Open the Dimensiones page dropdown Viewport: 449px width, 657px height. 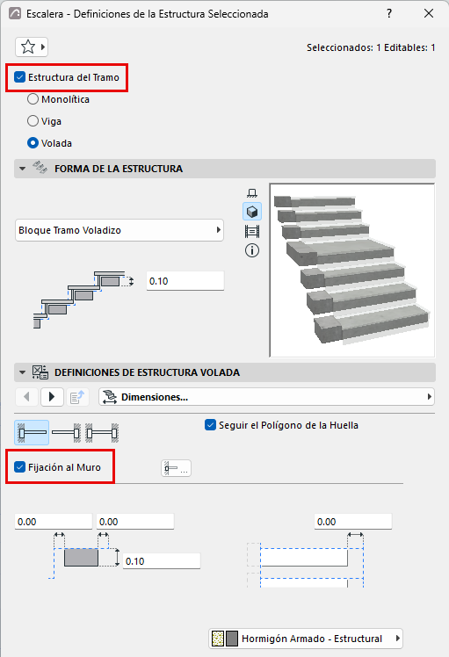pyautogui.click(x=266, y=397)
